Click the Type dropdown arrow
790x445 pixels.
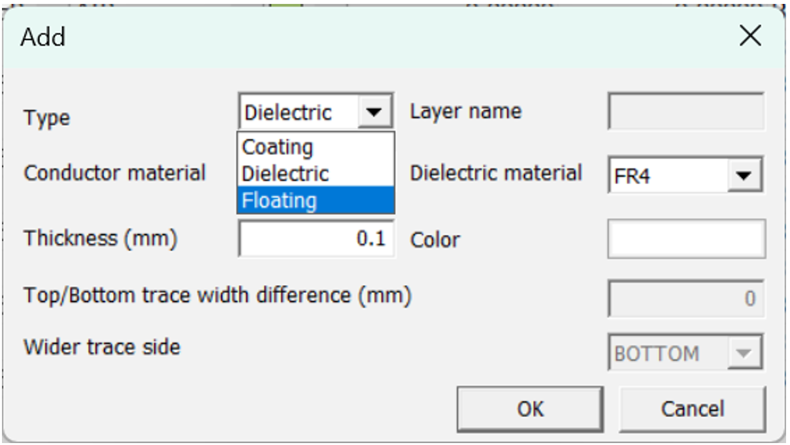(375, 113)
